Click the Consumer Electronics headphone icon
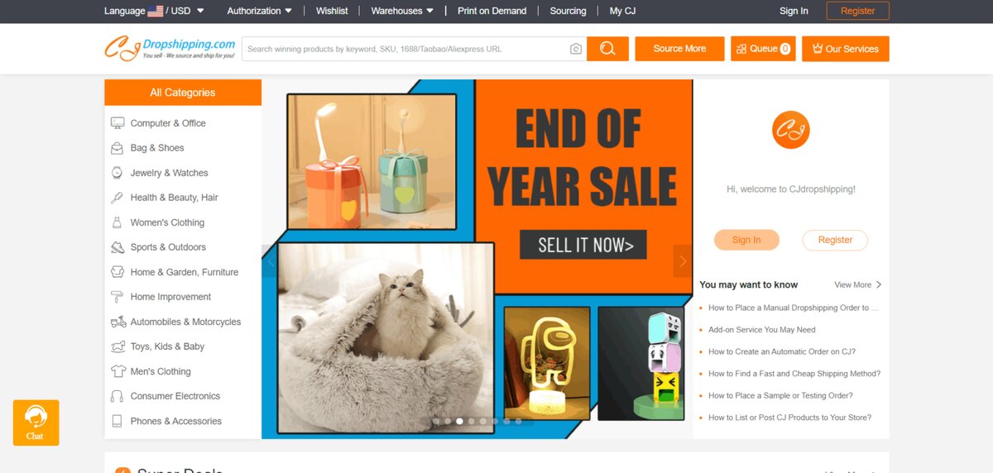Screen dimensions: 993x473 tap(117, 396)
